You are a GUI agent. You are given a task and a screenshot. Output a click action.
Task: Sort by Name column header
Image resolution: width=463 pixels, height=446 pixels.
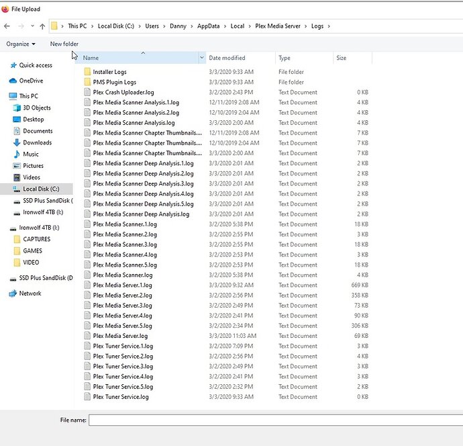pos(91,58)
